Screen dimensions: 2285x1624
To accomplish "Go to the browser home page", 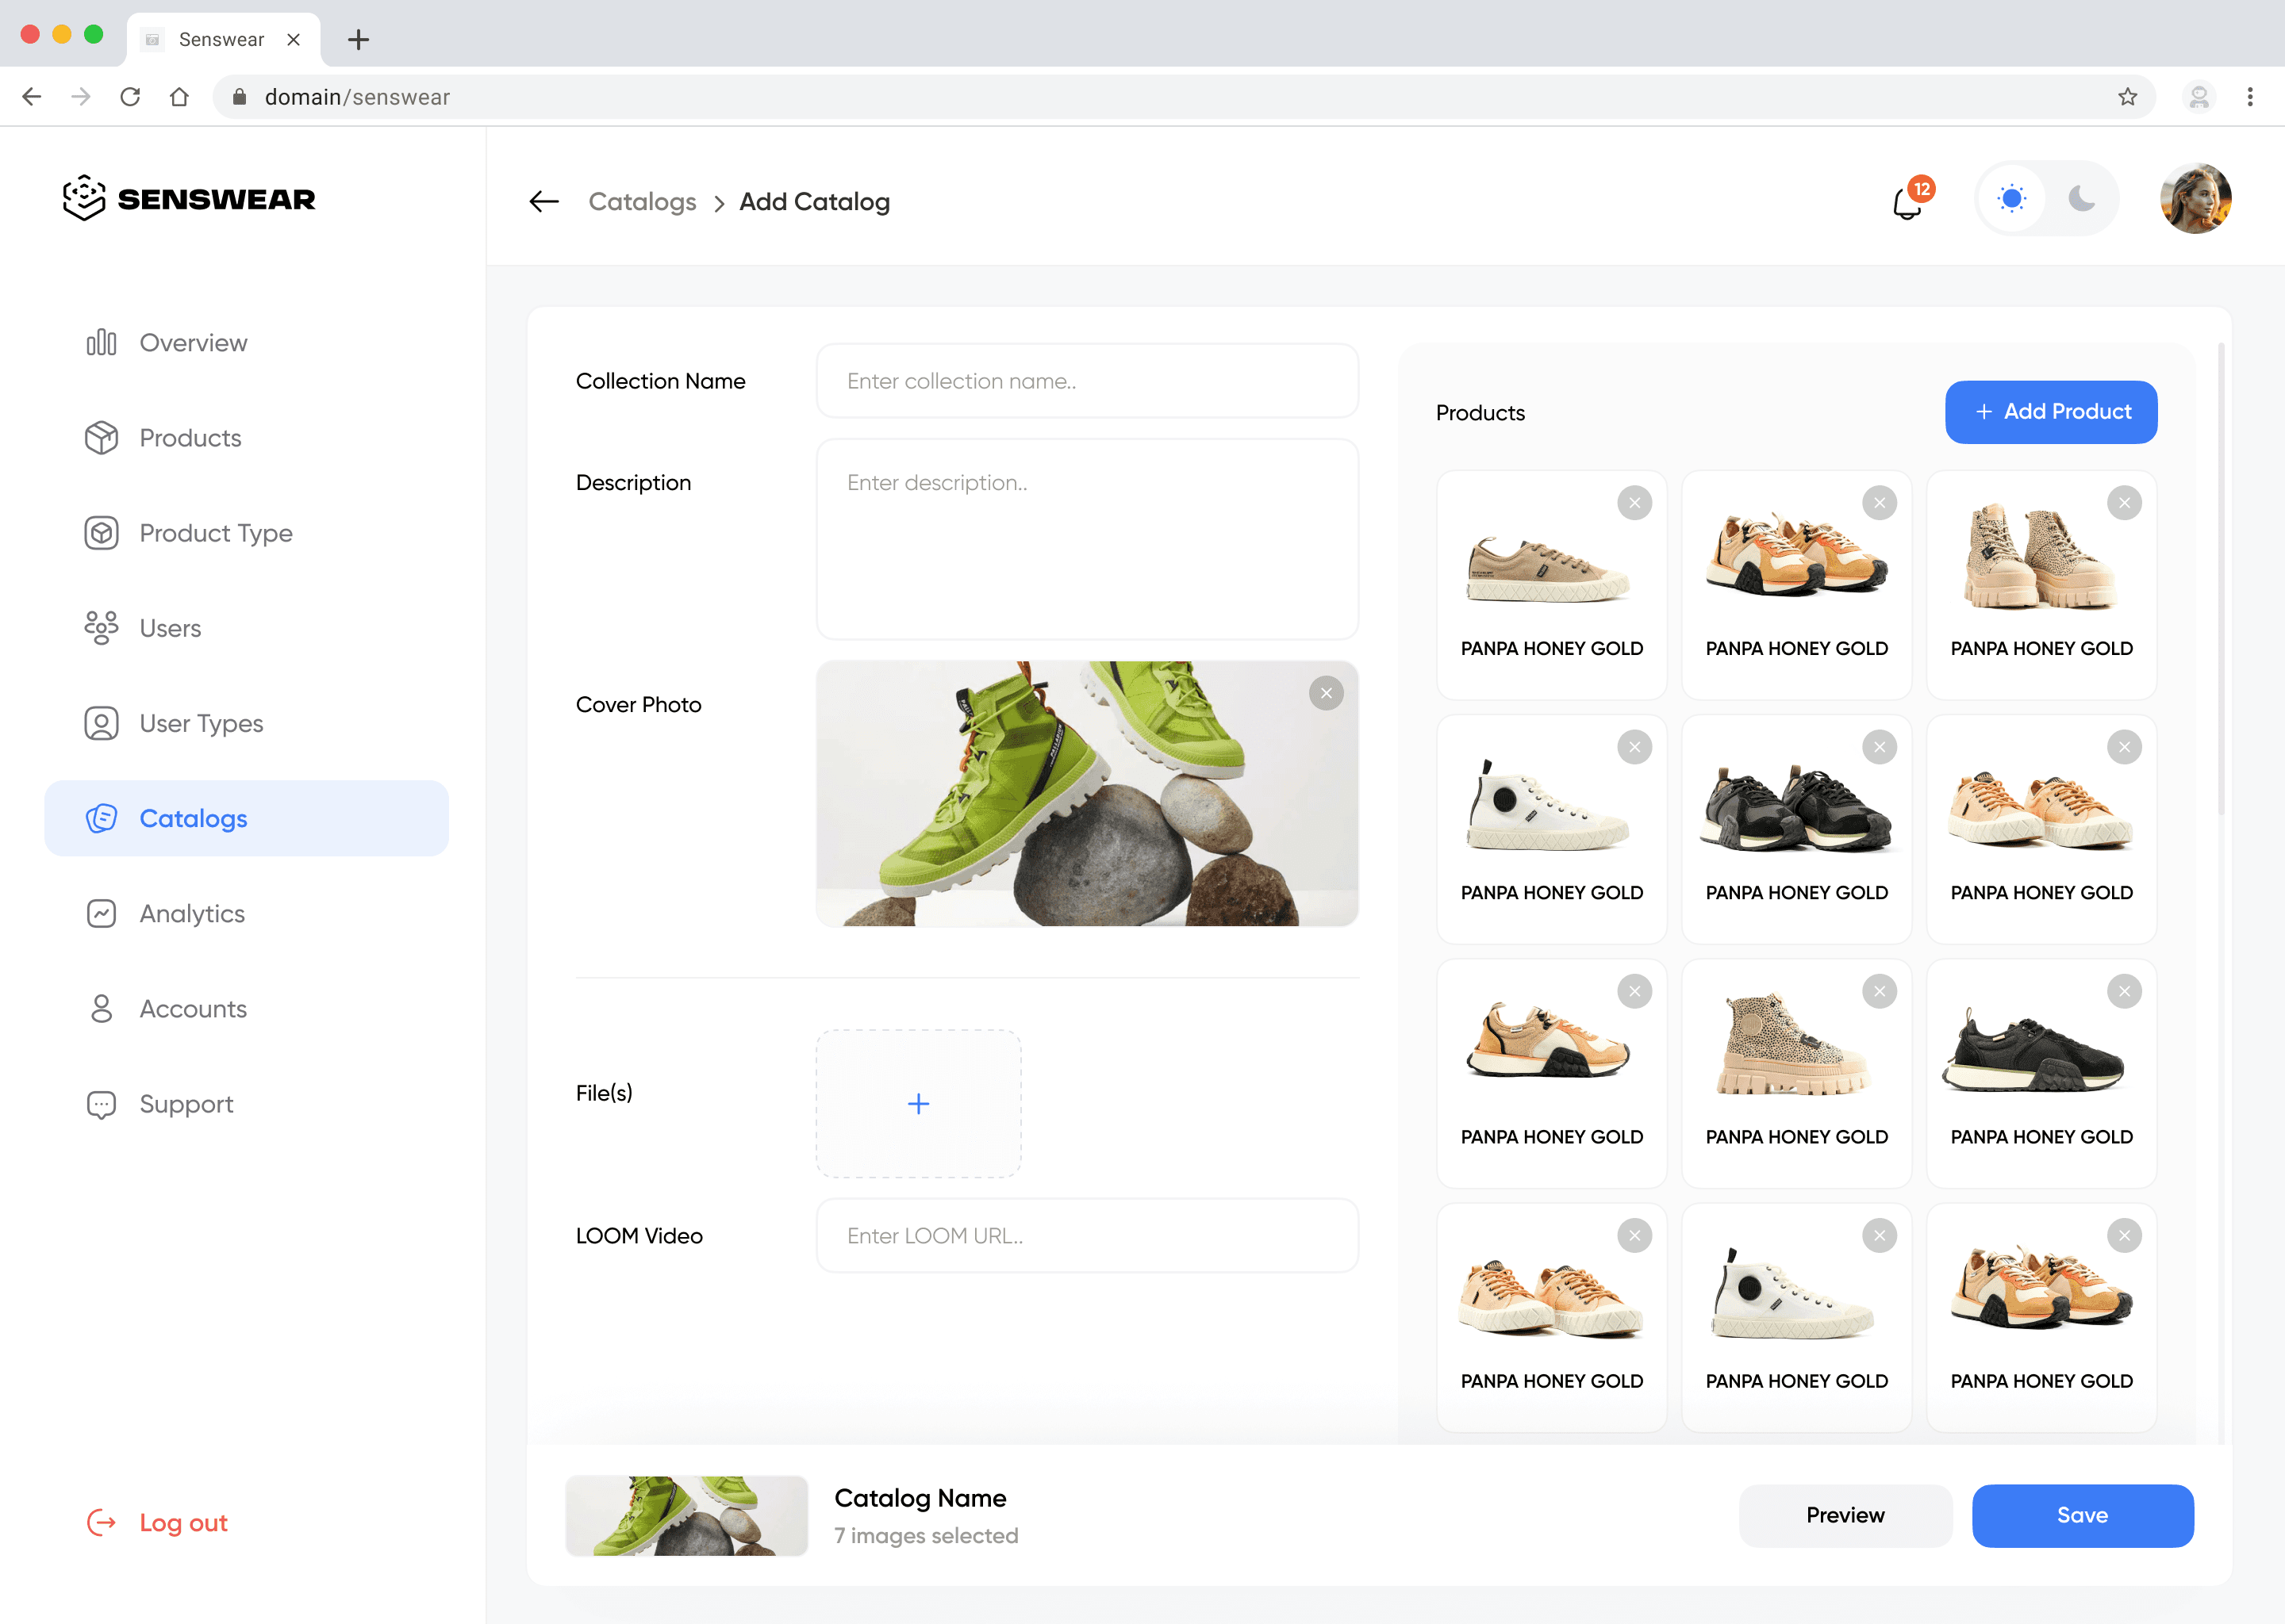I will (179, 97).
